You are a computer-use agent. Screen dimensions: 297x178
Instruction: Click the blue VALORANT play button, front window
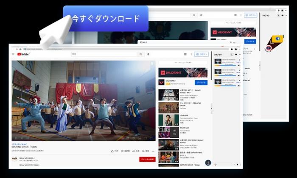pyautogui.click(x=201, y=82)
